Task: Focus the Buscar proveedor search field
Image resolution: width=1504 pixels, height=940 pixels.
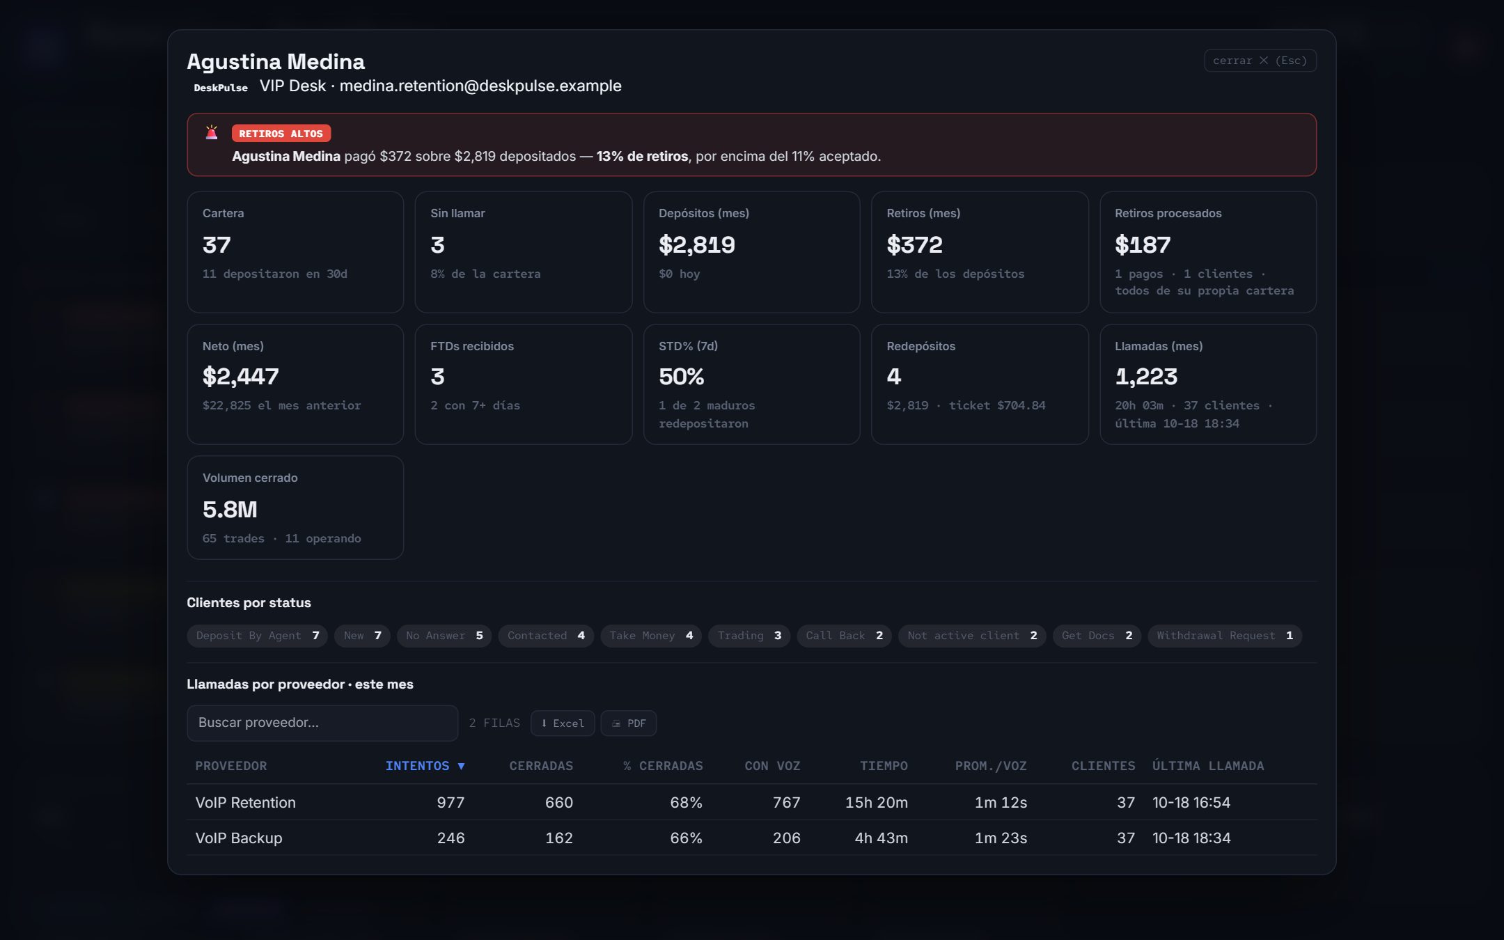Action: point(322,723)
